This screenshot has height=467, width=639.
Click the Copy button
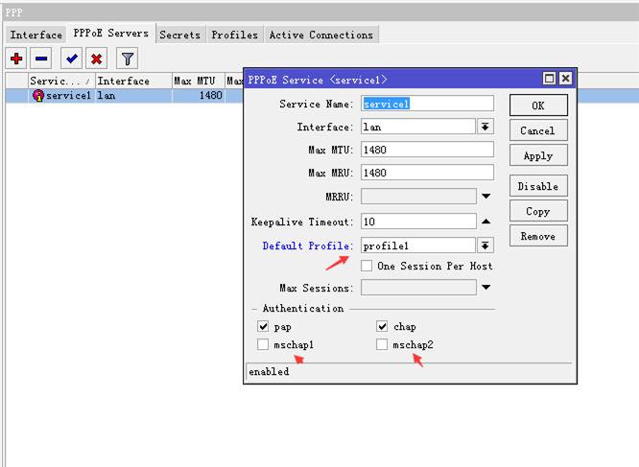coord(537,211)
